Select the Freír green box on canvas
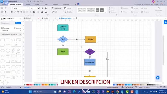The image size is (167, 94). tap(63, 52)
